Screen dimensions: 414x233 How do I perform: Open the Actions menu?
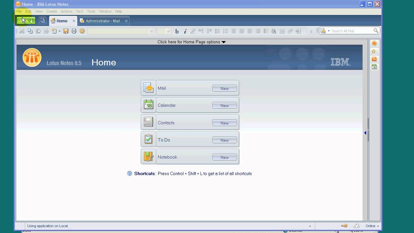(x=66, y=11)
